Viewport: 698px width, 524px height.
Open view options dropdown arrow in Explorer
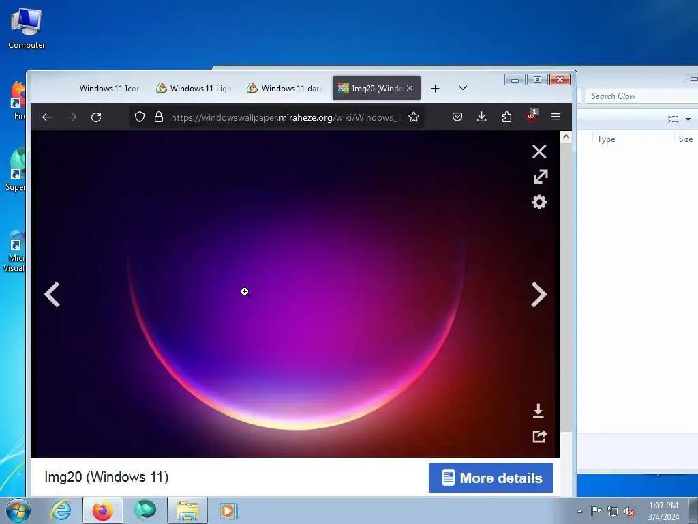pyautogui.click(x=688, y=119)
